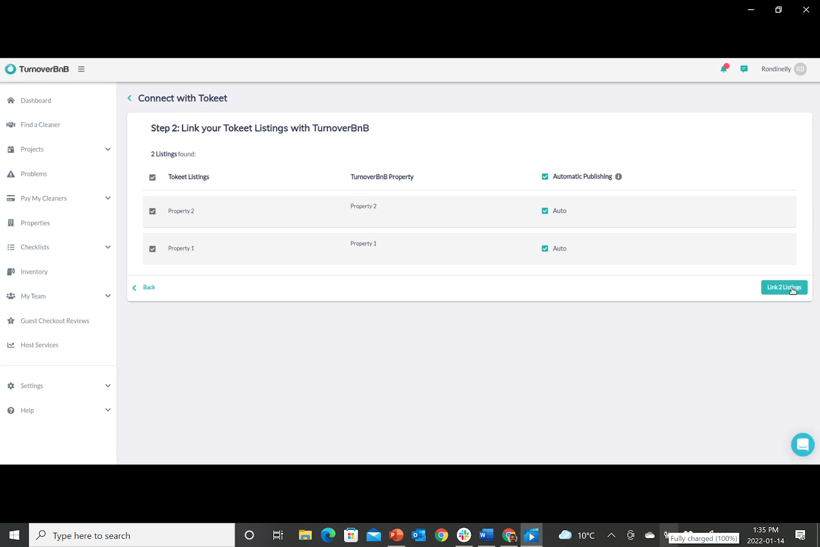This screenshot has height=547, width=820.
Task: Expand the Projects submenu arrow
Action: tap(108, 149)
